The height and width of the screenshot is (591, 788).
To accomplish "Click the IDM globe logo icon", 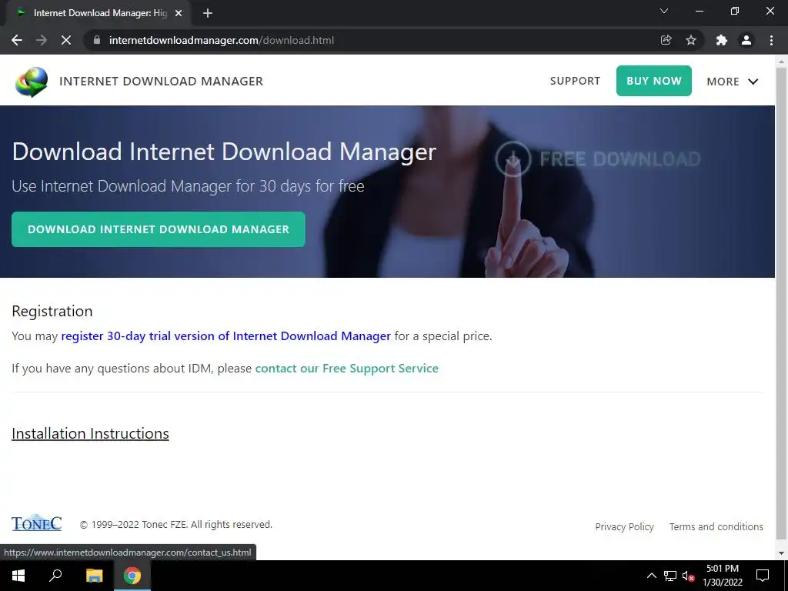I will pyautogui.click(x=32, y=82).
